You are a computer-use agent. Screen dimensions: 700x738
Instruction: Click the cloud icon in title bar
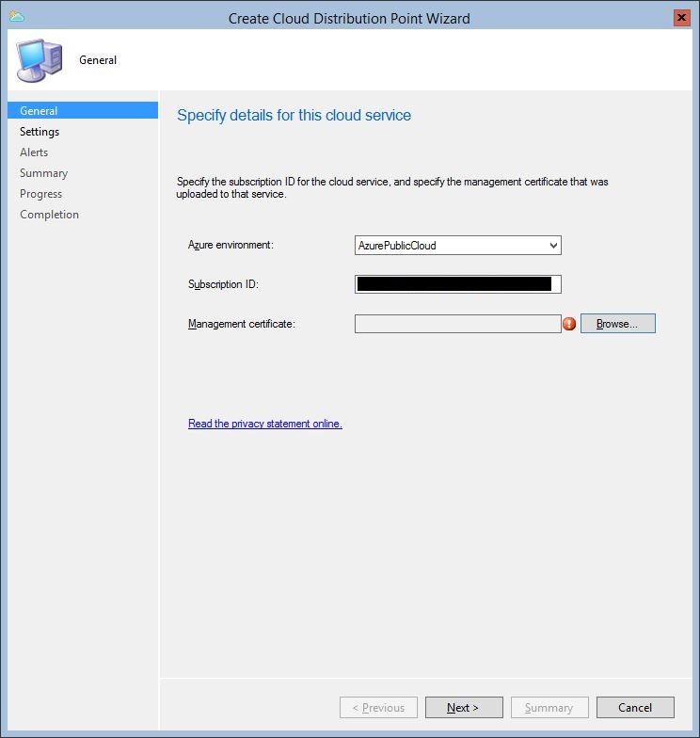(17, 17)
